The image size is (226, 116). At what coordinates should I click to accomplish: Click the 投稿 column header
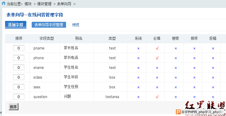(x=213, y=38)
